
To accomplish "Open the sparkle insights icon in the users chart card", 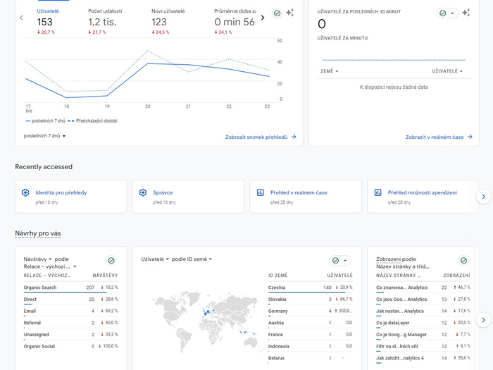I will [289, 13].
